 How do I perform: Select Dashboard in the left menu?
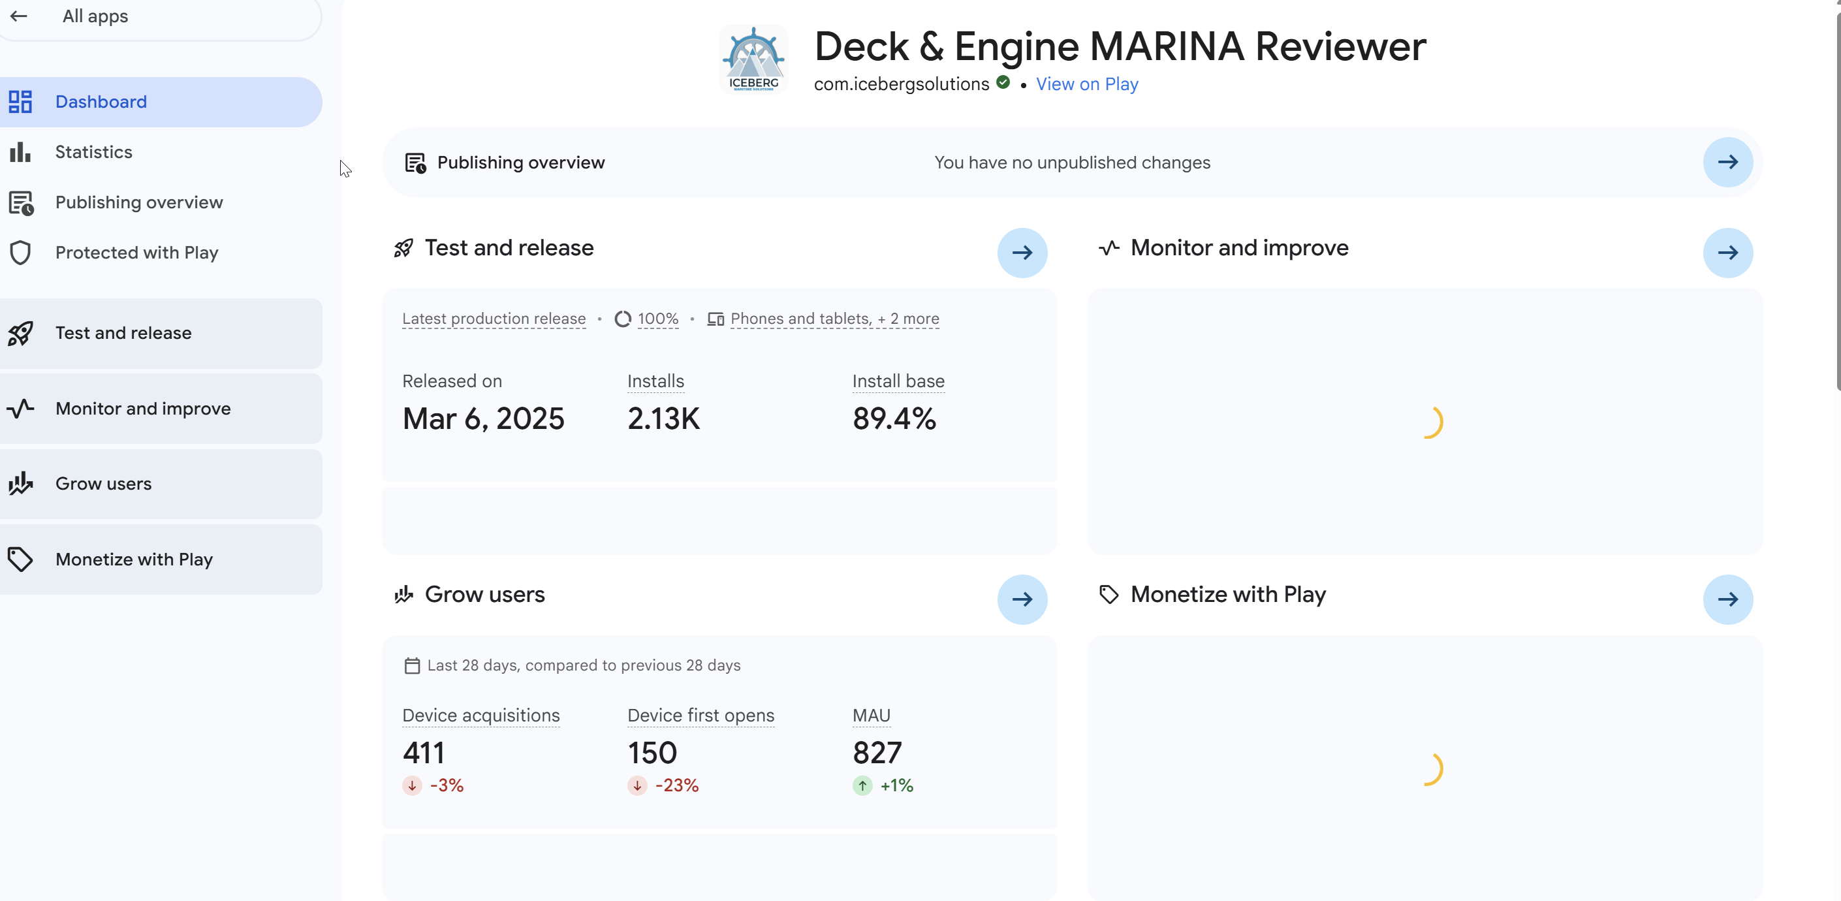(161, 101)
